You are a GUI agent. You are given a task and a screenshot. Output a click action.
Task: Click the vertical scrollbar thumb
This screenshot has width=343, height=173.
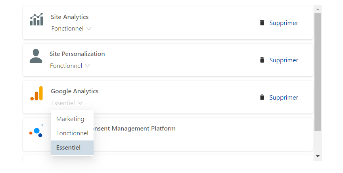pyautogui.click(x=318, y=72)
